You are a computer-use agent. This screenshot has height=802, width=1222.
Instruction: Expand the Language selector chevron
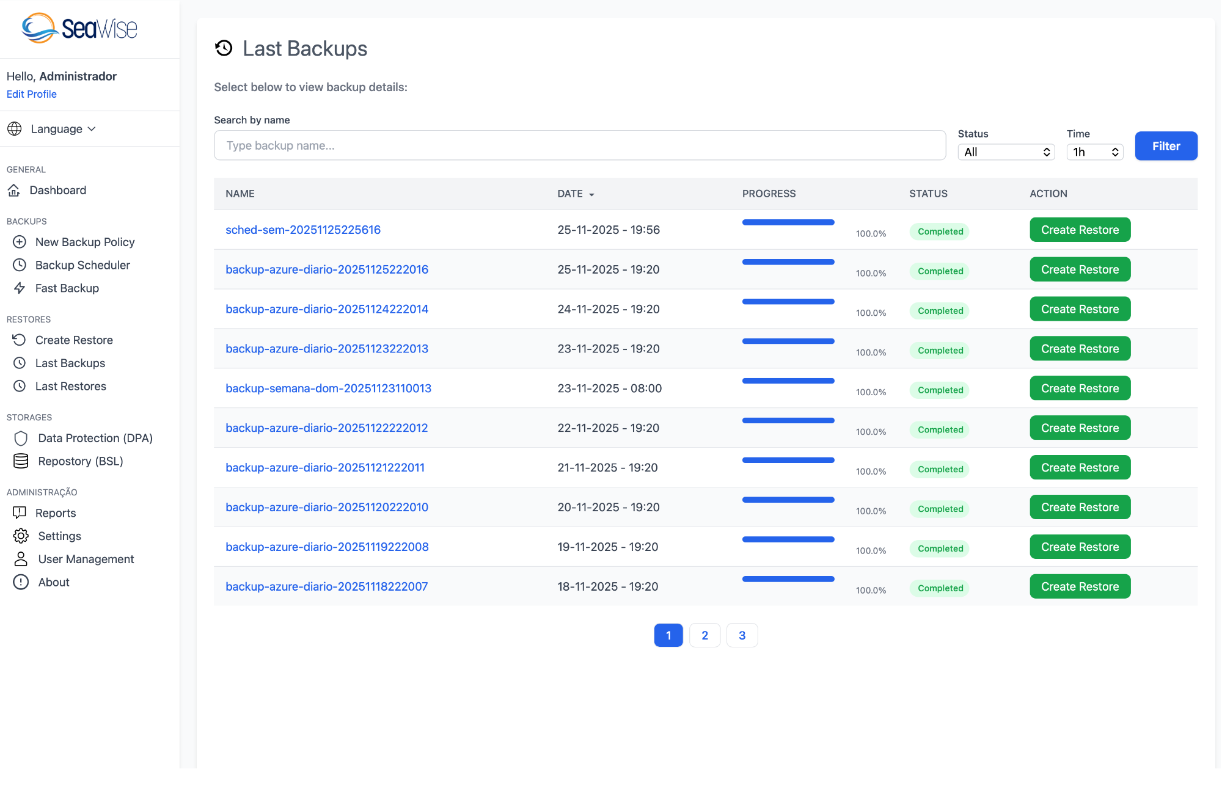pos(92,129)
